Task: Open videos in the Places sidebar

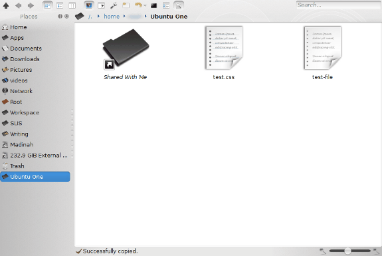Action: [35, 80]
